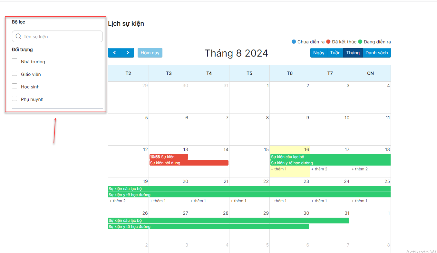Click the blue 'Chưa diễn ra' legend dot
Image resolution: width=437 pixels, height=253 pixels.
(294, 42)
